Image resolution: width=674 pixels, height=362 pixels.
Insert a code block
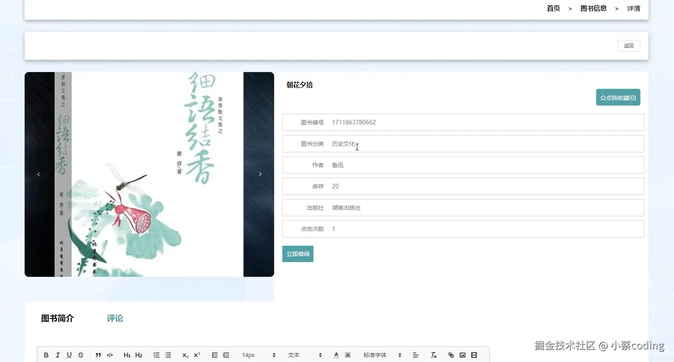coord(110,355)
